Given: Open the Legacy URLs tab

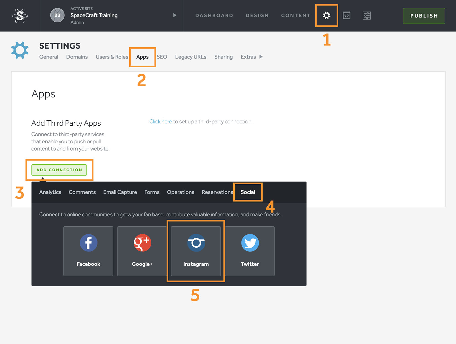Looking at the screenshot, I should pyautogui.click(x=191, y=57).
